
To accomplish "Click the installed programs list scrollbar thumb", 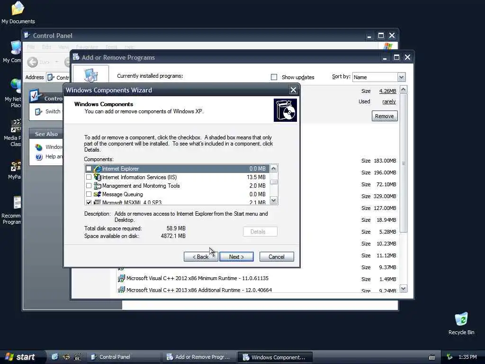I will coord(403,163).
